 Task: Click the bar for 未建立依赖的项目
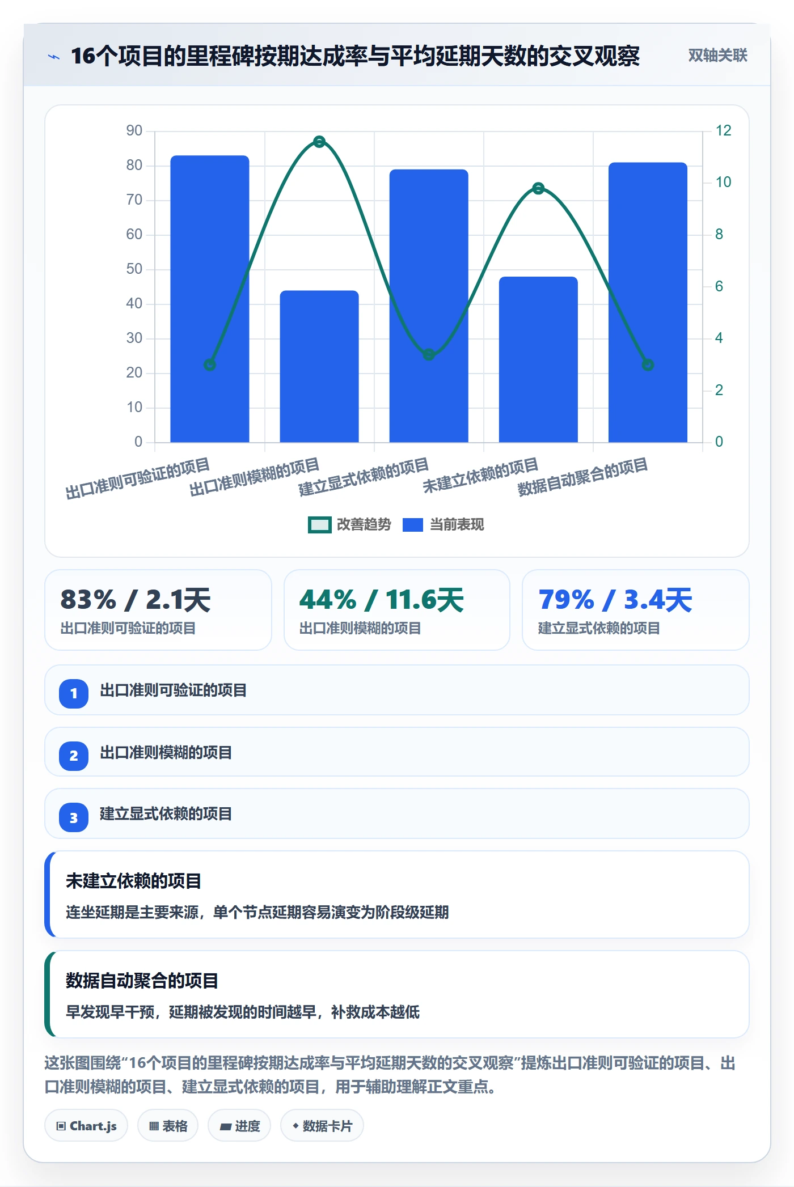coord(538,359)
